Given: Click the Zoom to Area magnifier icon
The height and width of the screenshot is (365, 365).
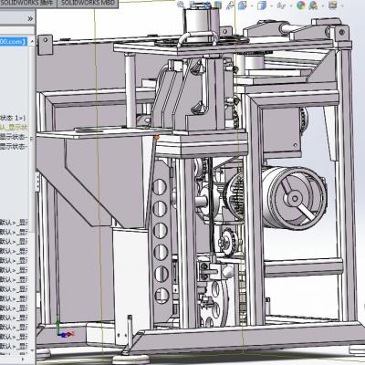Looking at the screenshot, I should [181, 5].
